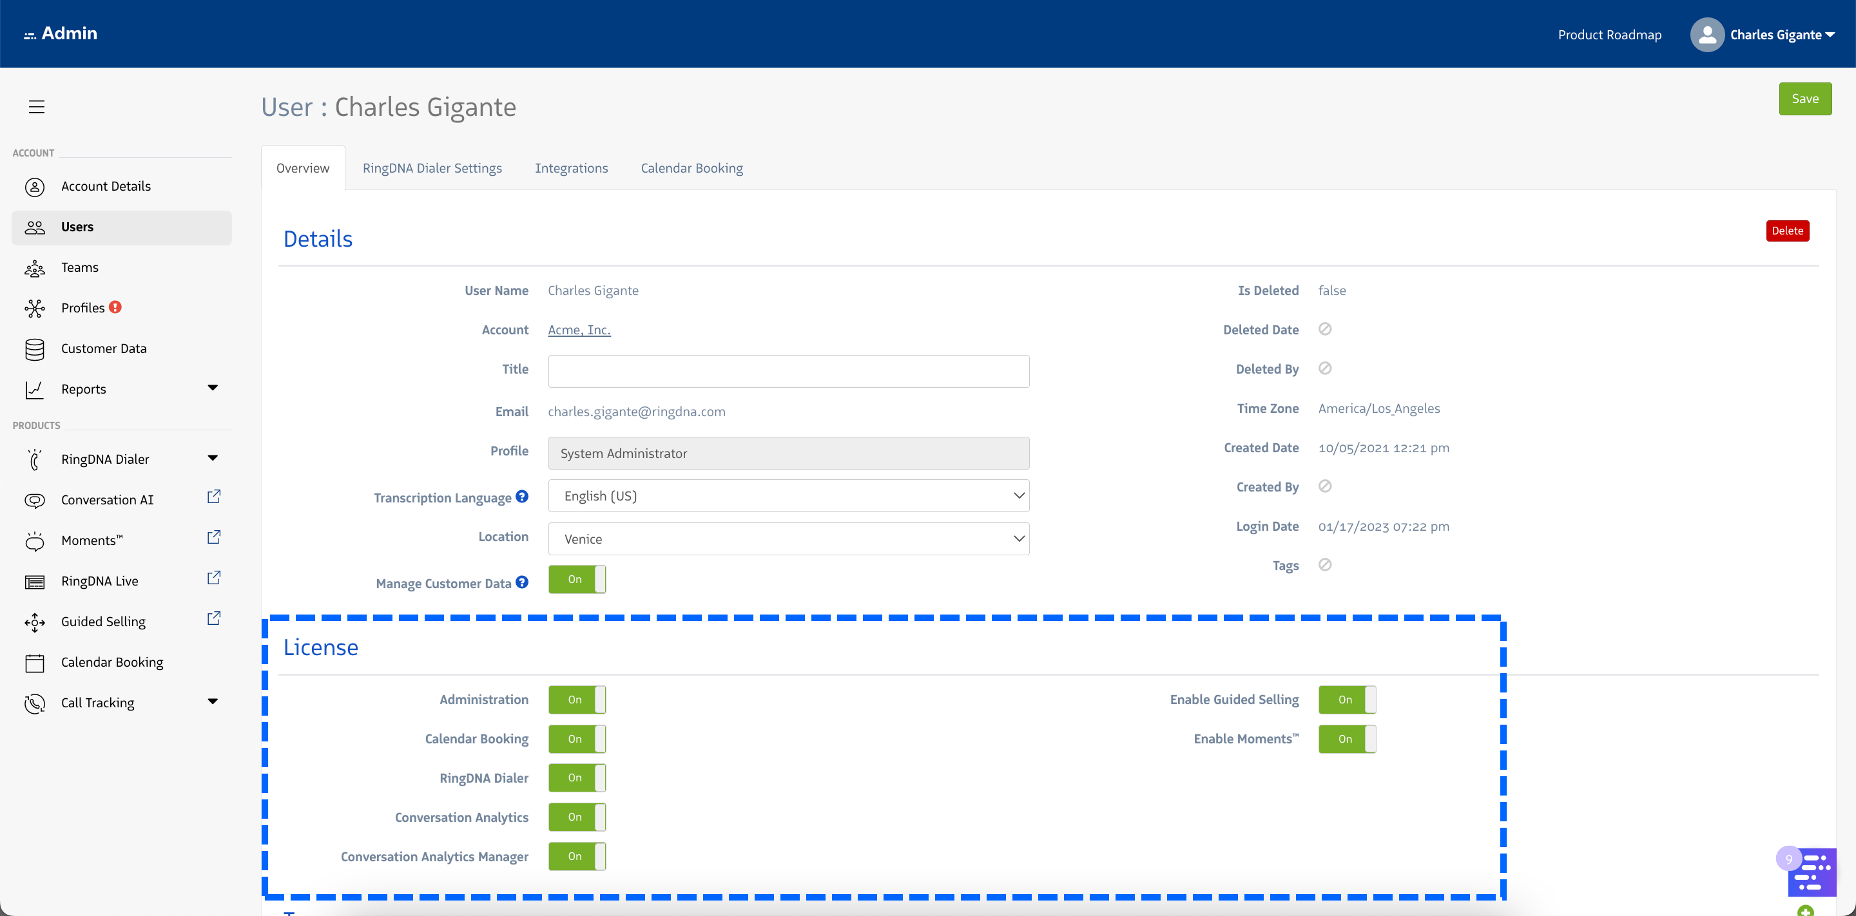The image size is (1856, 916).
Task: Open the RingDNA Dialer Settings tab
Action: click(432, 167)
